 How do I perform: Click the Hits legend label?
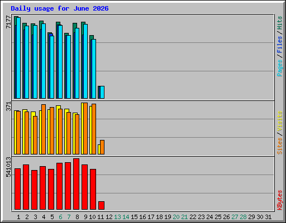pos(280,23)
